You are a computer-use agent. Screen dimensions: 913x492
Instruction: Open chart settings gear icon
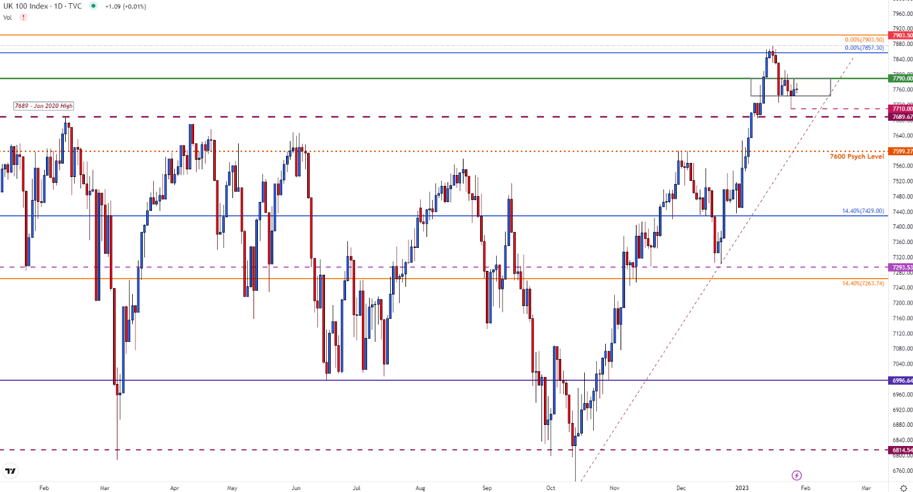click(903, 488)
